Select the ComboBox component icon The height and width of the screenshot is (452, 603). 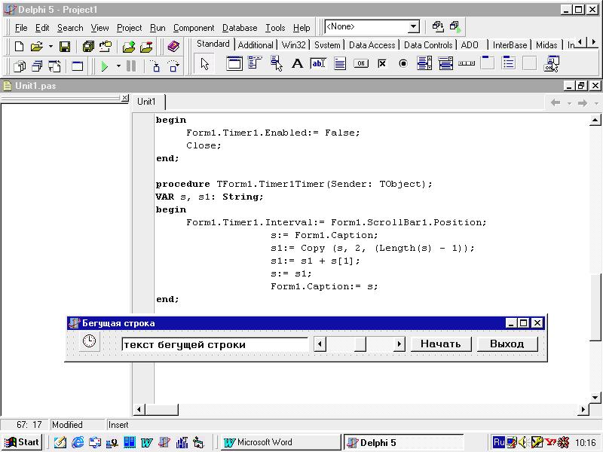coord(445,63)
